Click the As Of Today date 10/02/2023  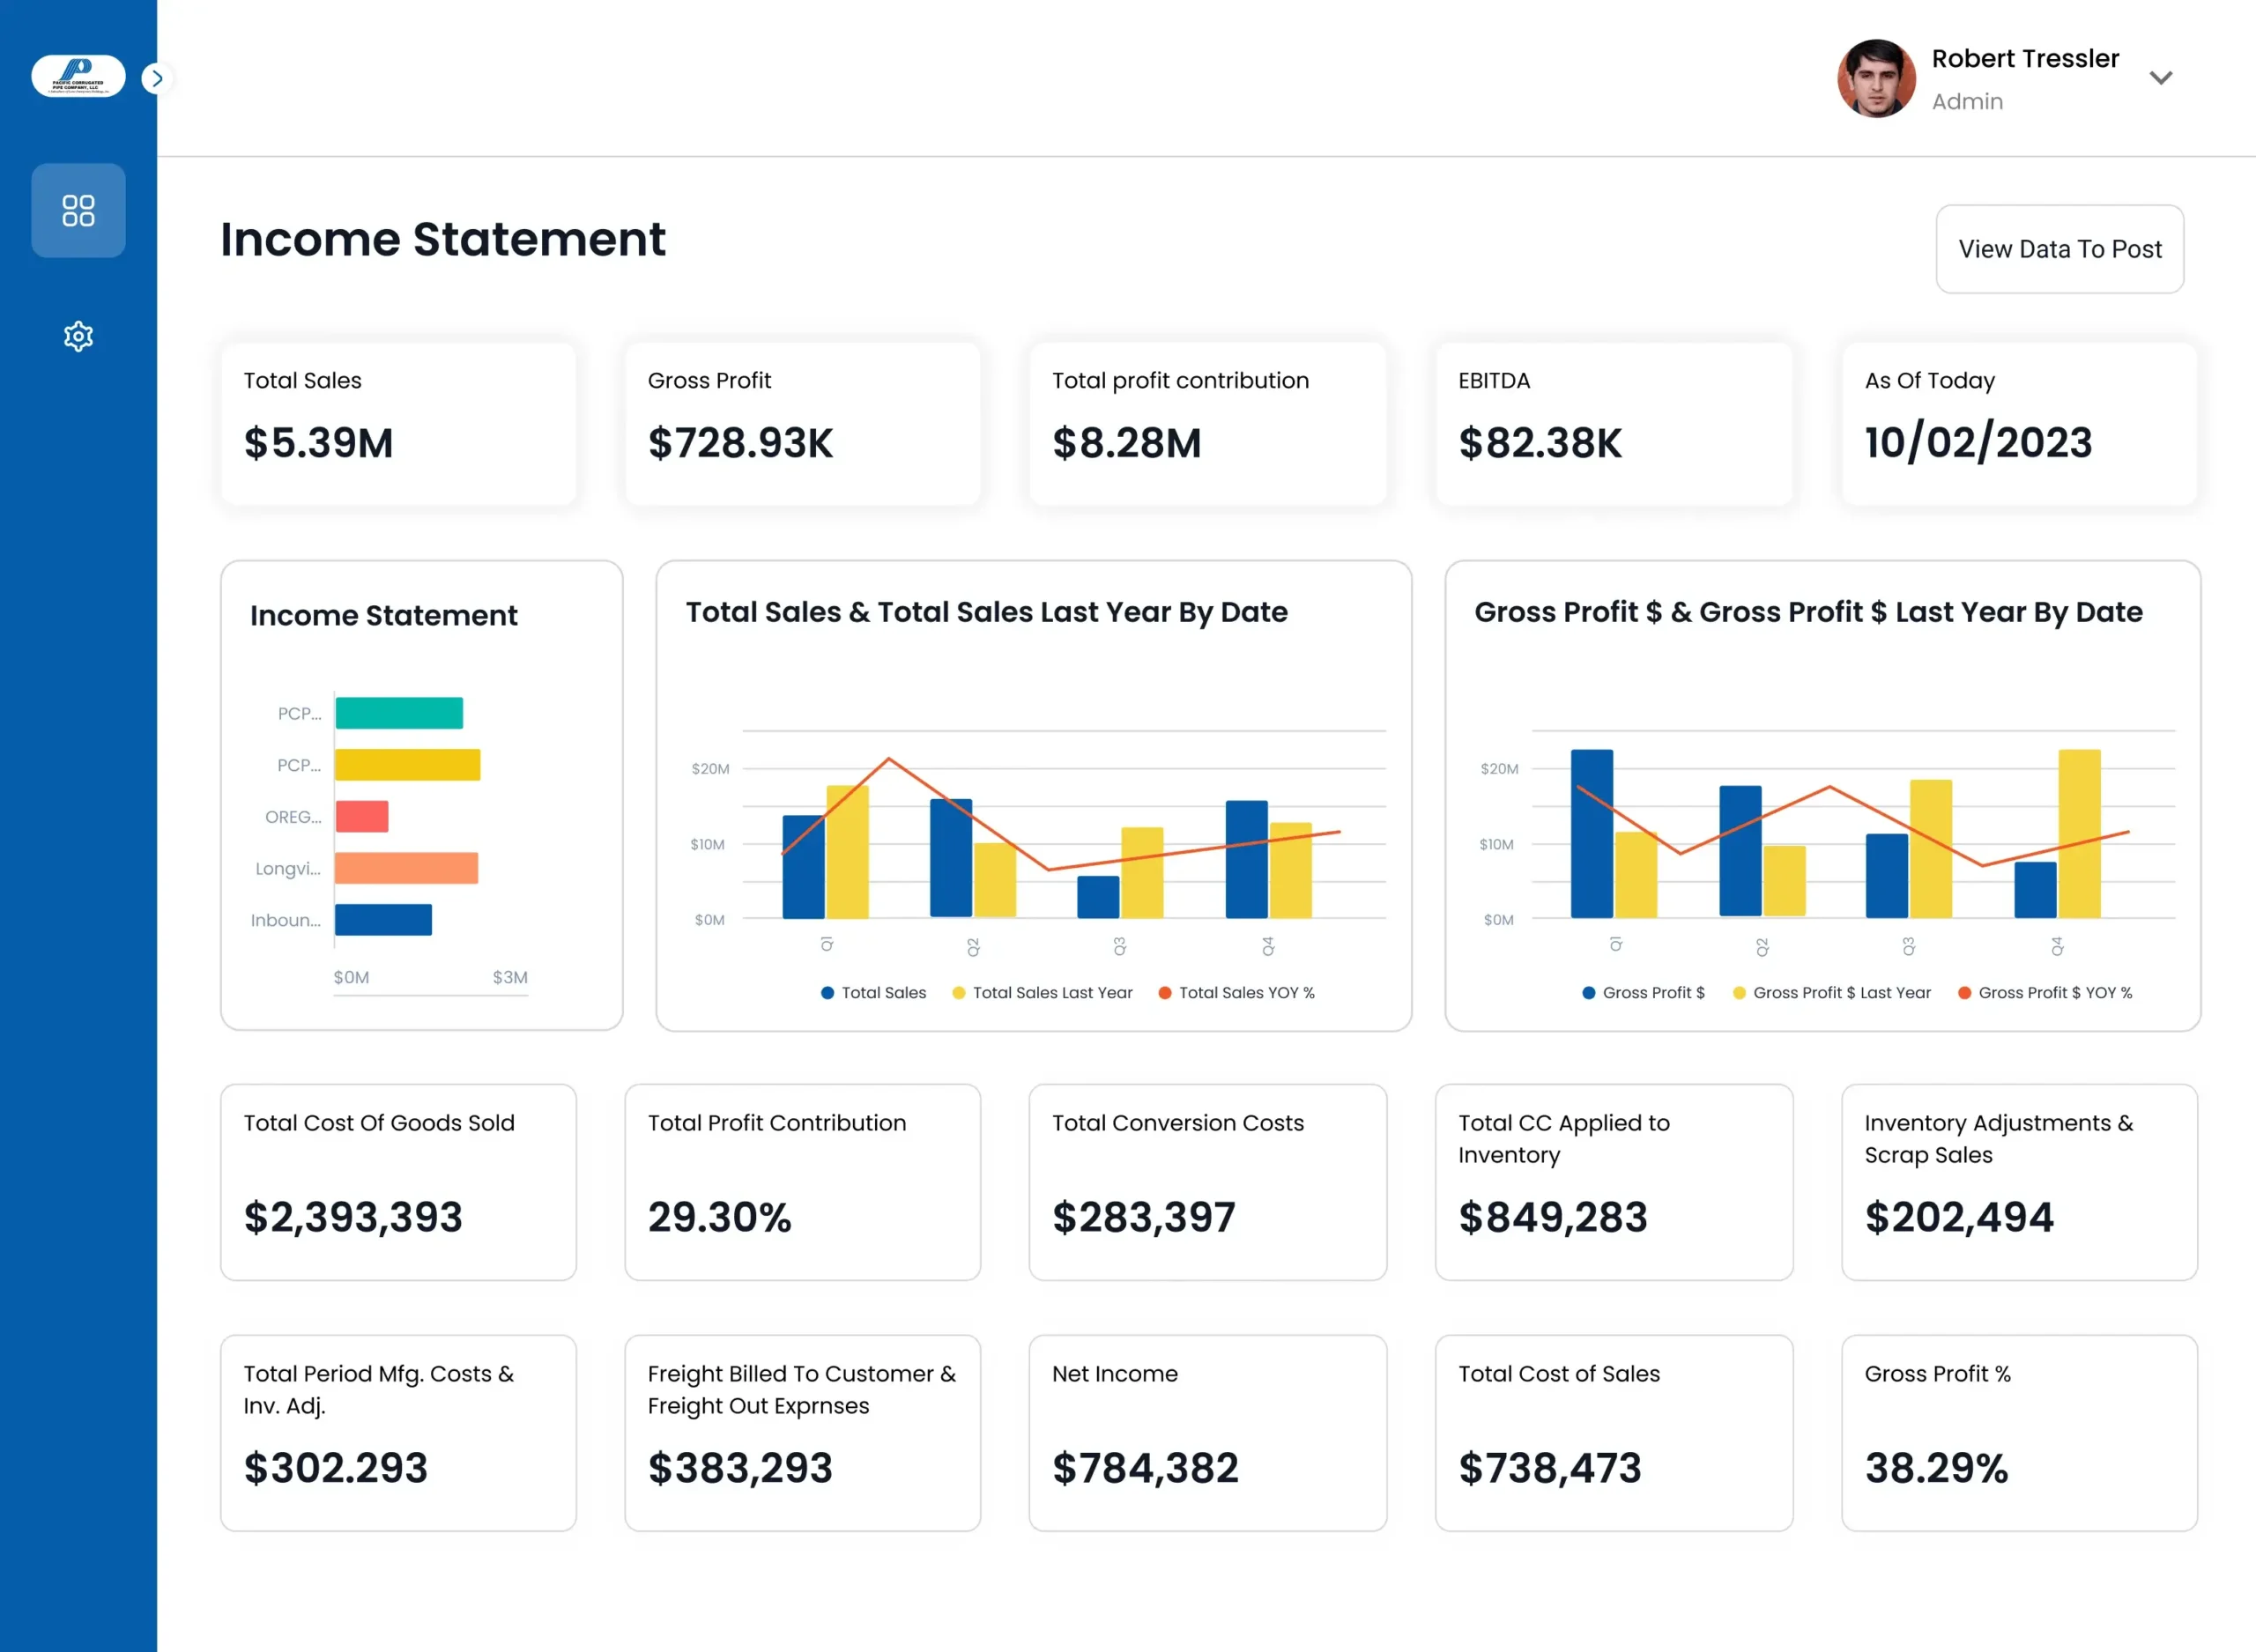coord(1978,443)
